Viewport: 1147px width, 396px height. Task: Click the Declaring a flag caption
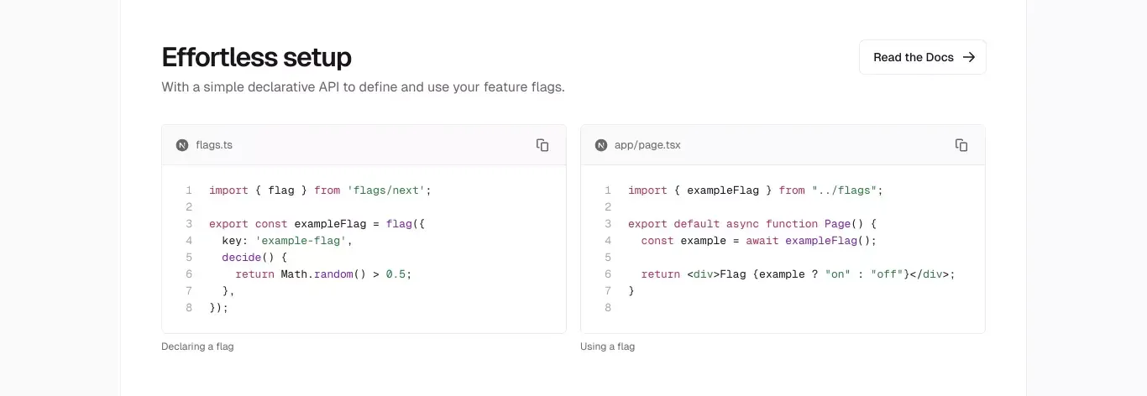tap(197, 346)
